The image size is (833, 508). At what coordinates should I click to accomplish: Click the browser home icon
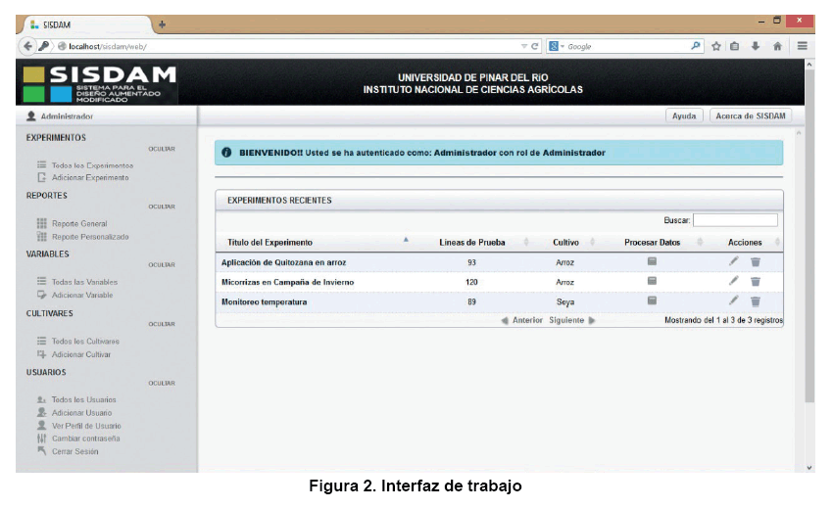[x=777, y=46]
